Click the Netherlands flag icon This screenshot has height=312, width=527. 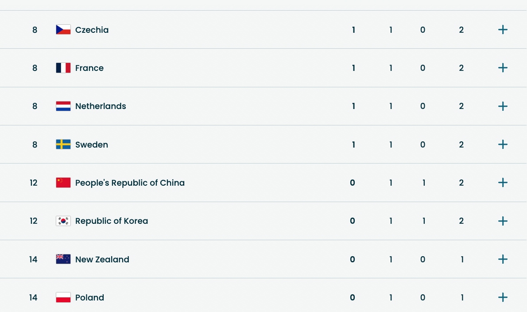(63, 106)
